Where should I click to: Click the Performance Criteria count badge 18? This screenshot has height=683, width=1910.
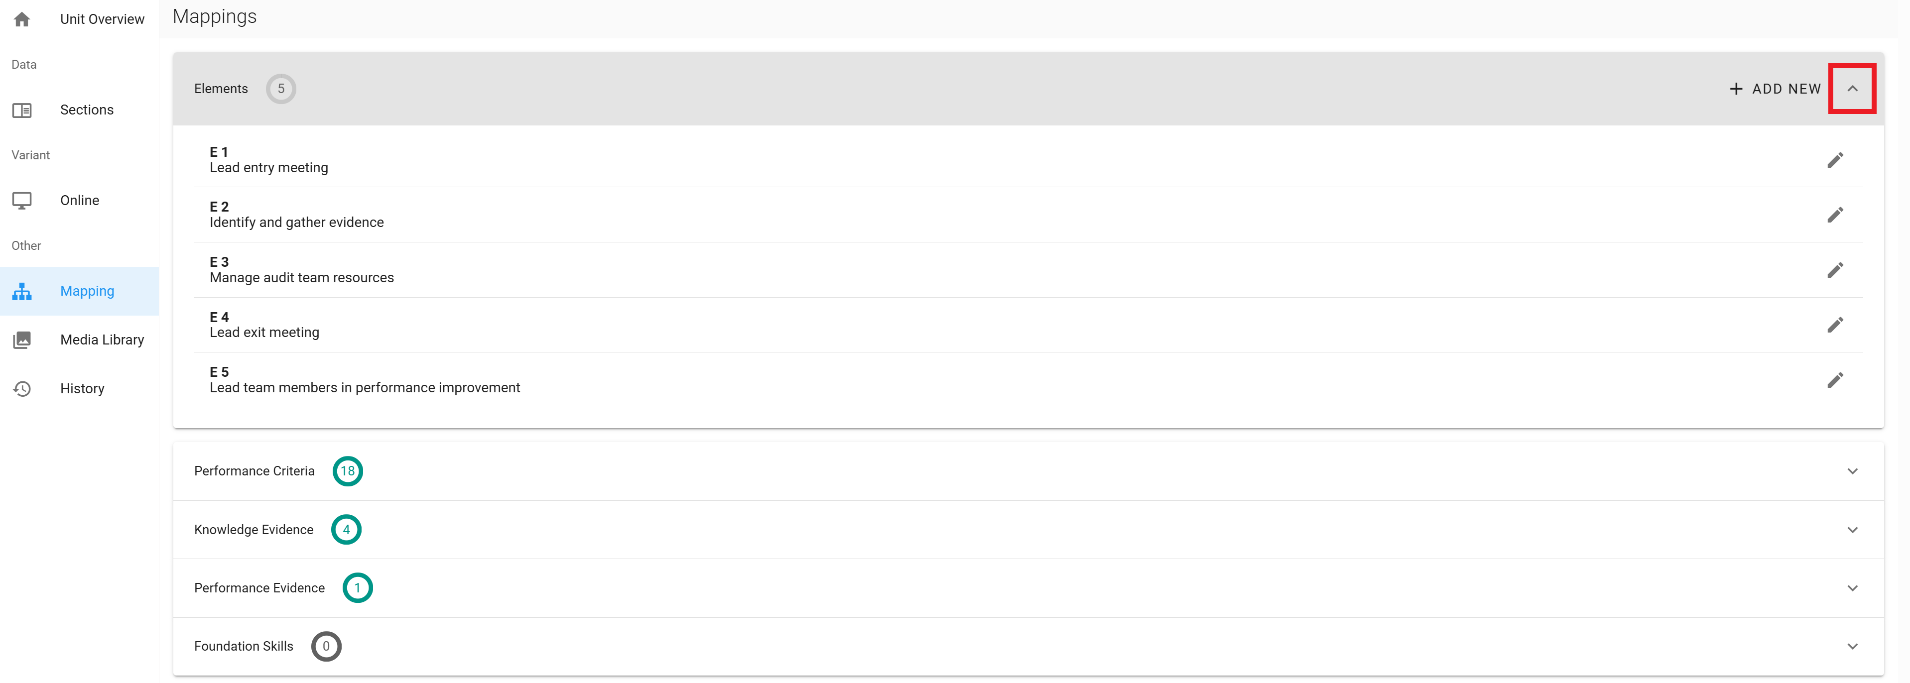click(x=348, y=471)
